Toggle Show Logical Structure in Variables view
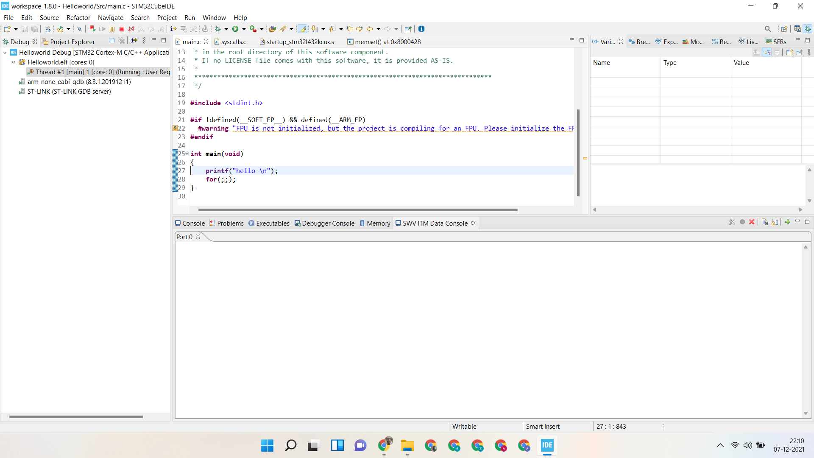Image resolution: width=814 pixels, height=458 pixels. point(767,52)
